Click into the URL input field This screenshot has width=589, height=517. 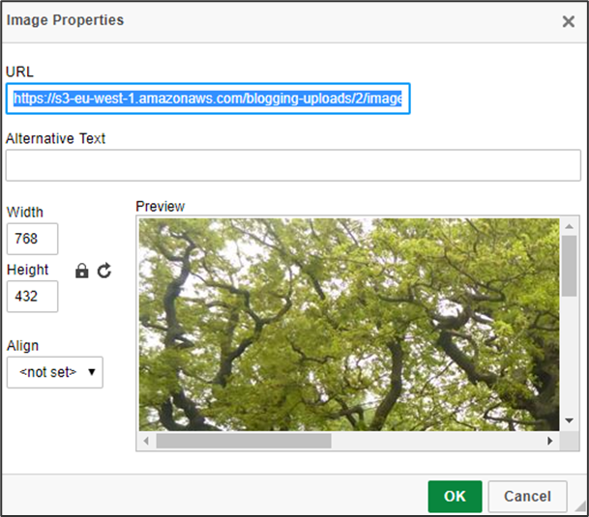point(208,99)
